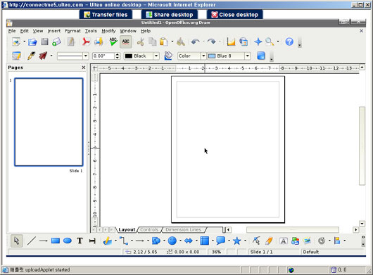Select the Slide 1 page thumbnail
The width and height of the screenshot is (373, 275).
pos(49,122)
